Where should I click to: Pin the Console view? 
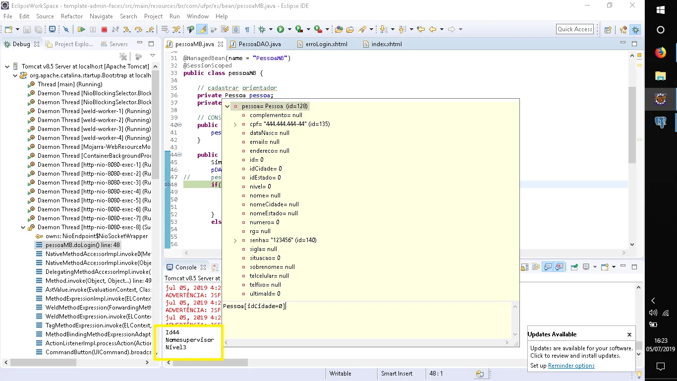pos(574,267)
